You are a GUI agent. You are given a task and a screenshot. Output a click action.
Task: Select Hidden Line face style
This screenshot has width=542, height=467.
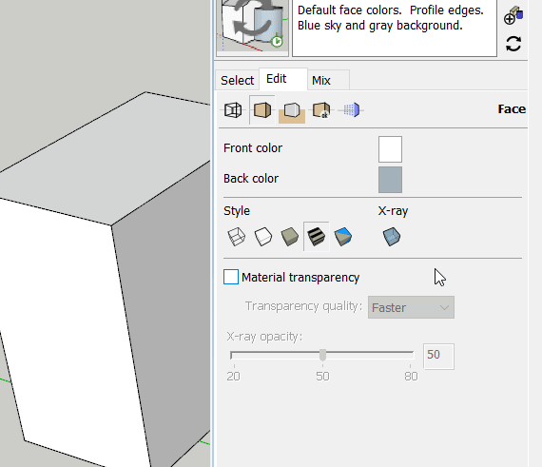[x=263, y=237]
